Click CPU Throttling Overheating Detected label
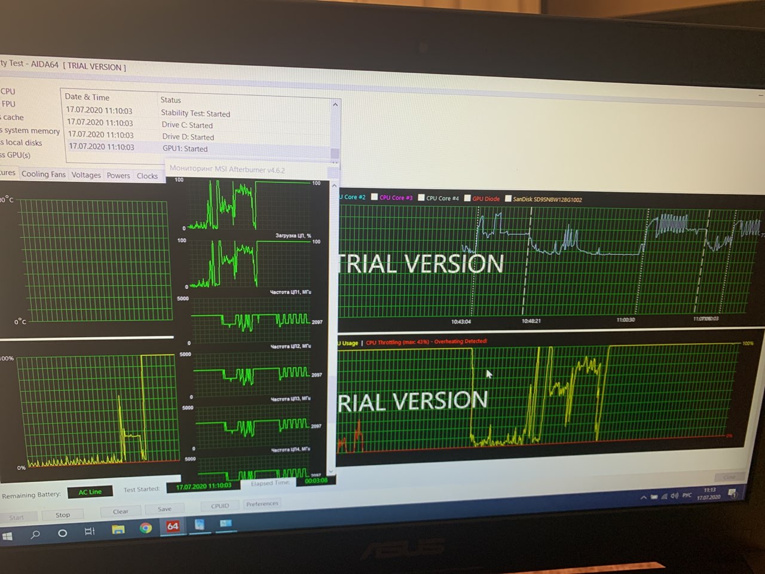 [x=426, y=342]
